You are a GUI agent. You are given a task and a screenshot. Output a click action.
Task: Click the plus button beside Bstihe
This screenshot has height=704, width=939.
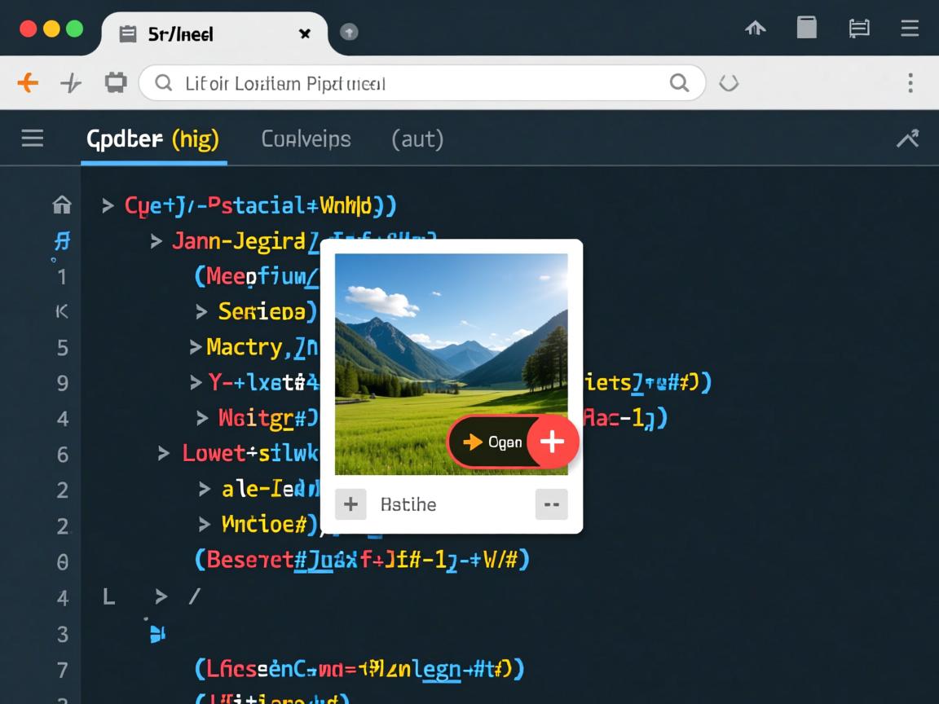[x=350, y=504]
